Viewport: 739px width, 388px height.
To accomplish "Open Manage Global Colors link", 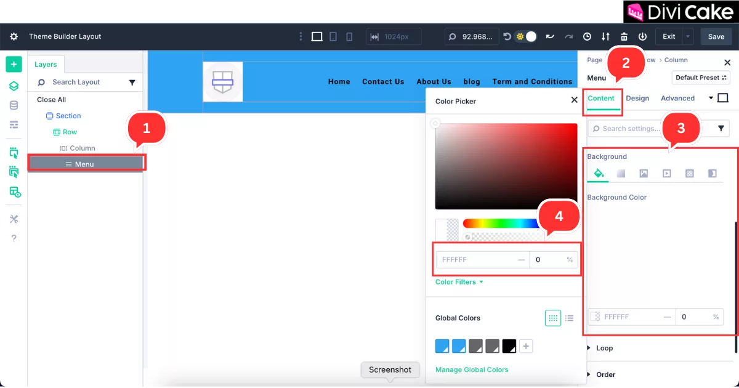I will (472, 370).
